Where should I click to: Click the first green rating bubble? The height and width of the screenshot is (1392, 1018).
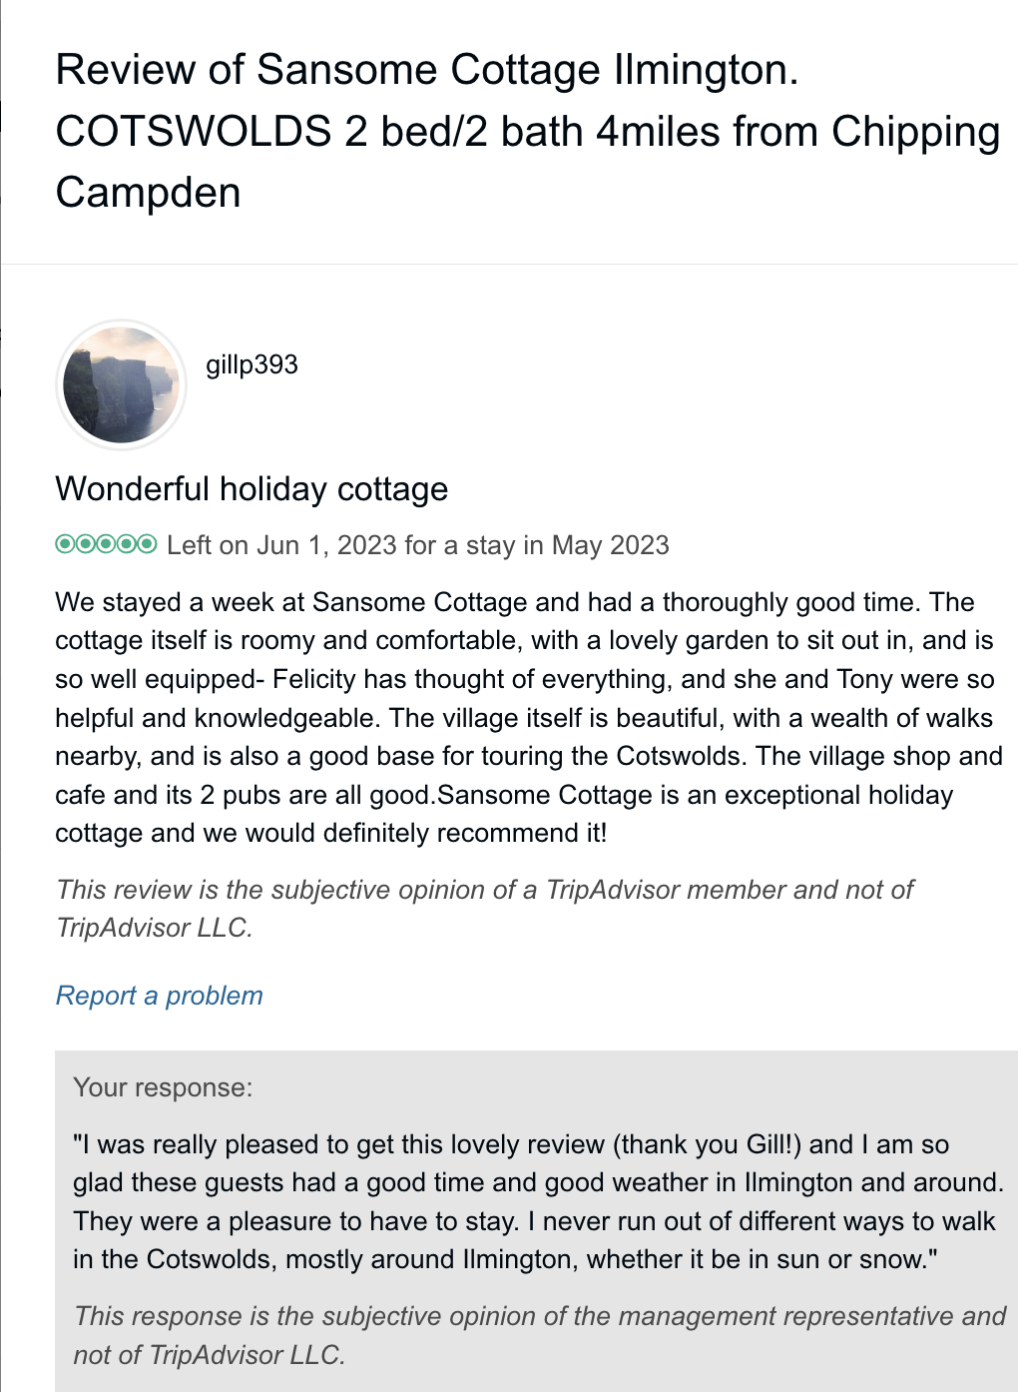point(66,544)
